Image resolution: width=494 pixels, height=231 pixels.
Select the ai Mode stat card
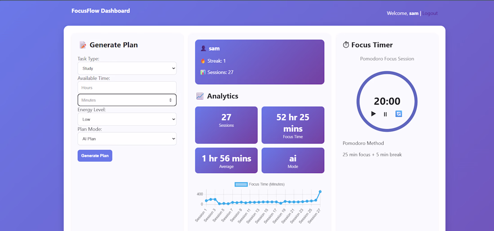(293, 161)
